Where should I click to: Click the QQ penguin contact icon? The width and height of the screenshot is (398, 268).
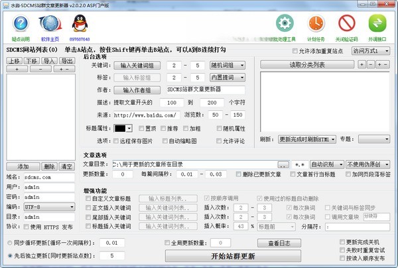80,24
